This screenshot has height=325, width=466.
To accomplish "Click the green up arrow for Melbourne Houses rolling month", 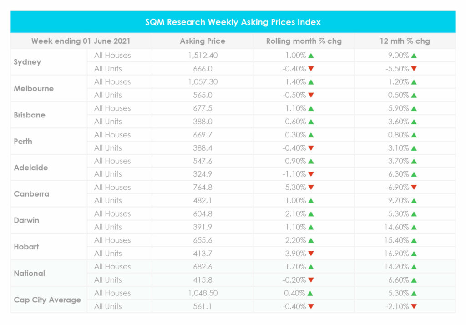I will coord(311,82).
